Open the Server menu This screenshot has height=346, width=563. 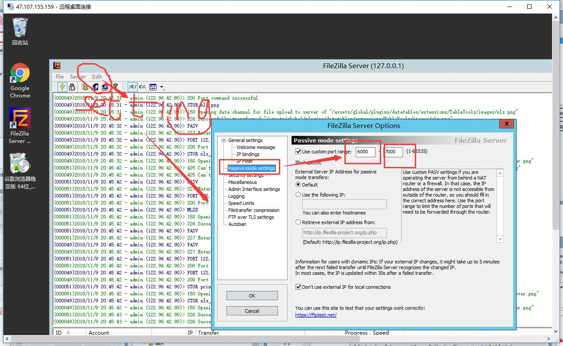click(x=78, y=76)
